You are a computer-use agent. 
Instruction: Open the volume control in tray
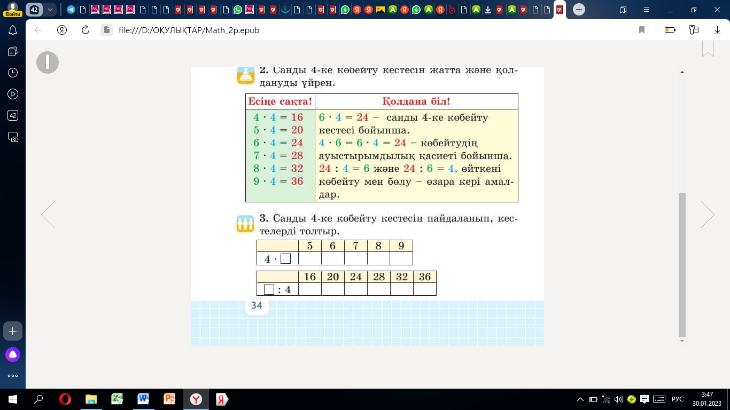(x=619, y=399)
